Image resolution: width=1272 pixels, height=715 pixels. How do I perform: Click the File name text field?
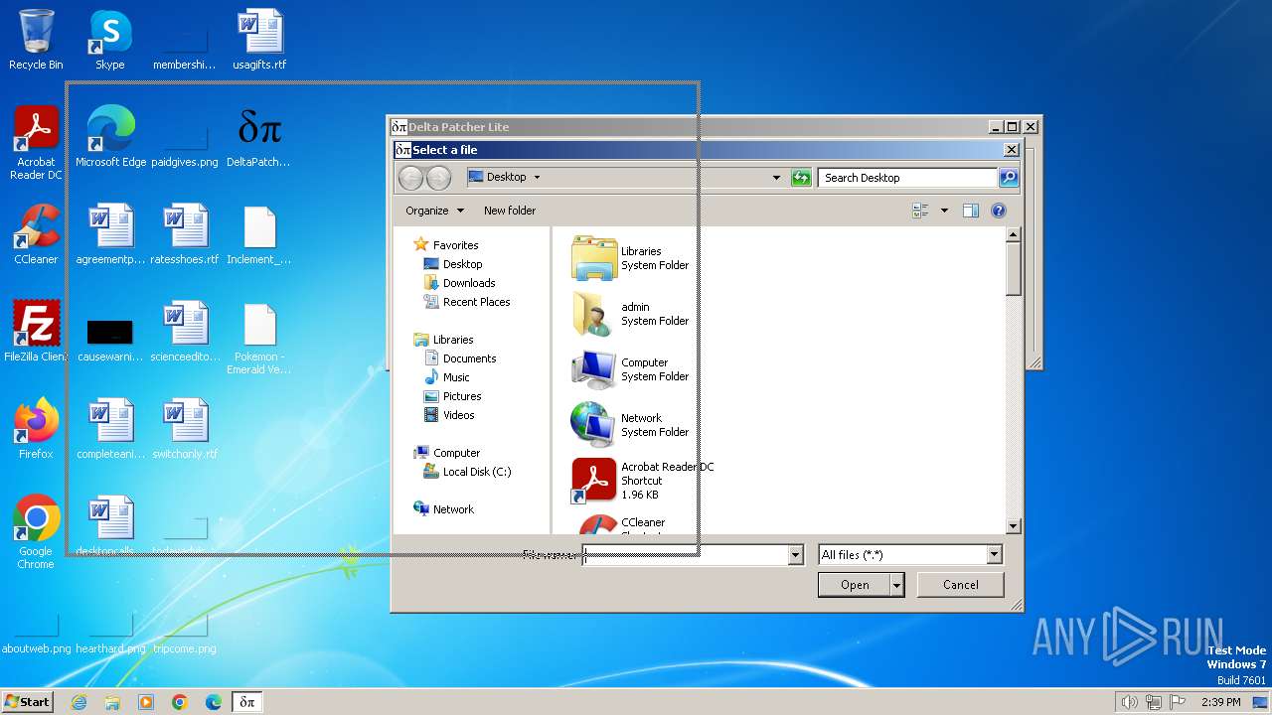tap(686, 555)
